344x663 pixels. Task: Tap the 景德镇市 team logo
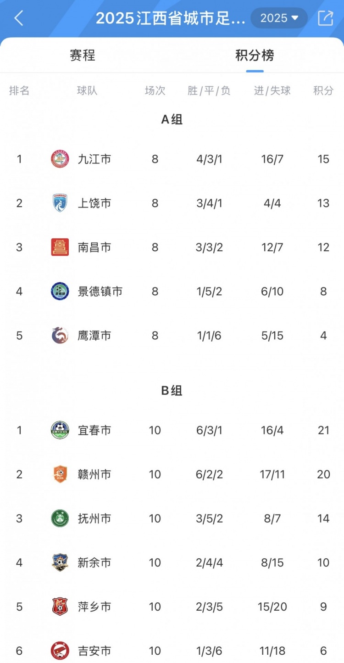(60, 291)
